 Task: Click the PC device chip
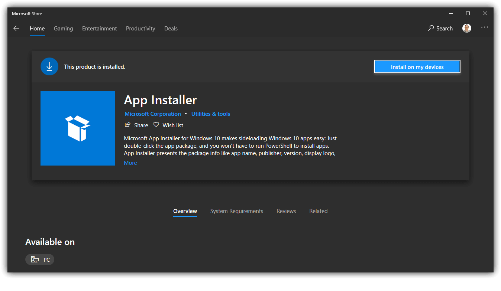(40, 259)
